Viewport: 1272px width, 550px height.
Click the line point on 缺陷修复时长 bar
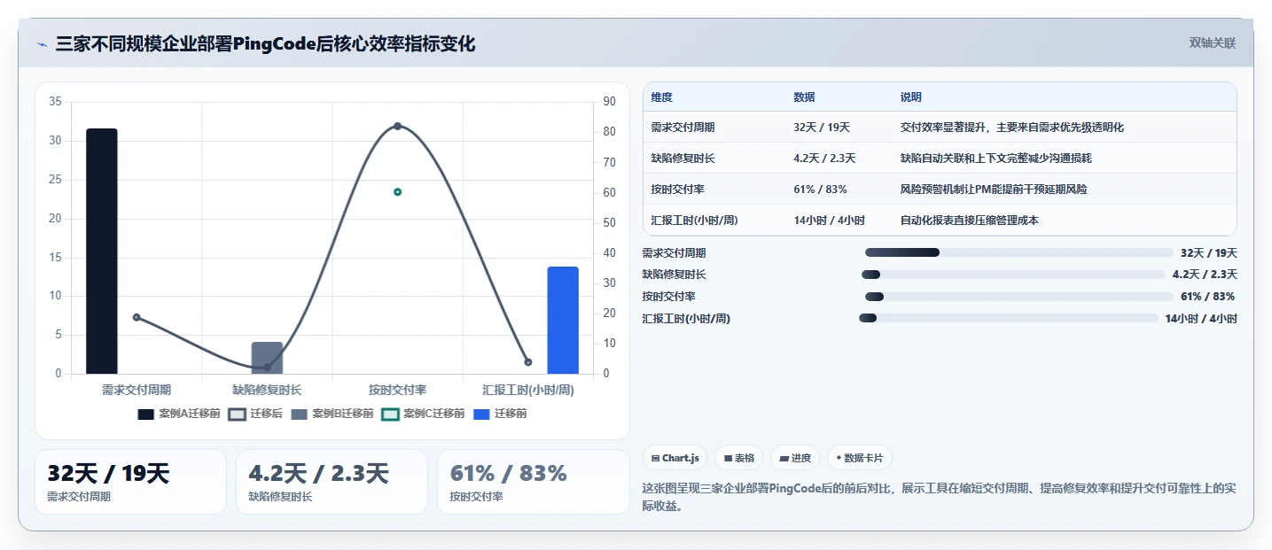[x=267, y=367]
